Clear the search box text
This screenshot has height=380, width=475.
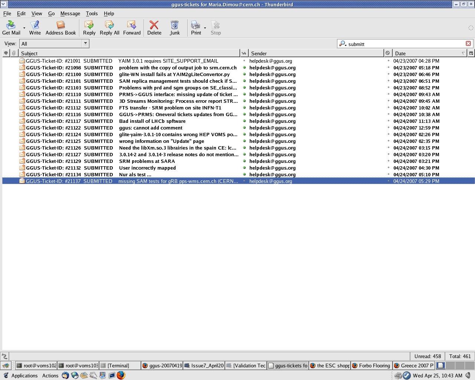pyautogui.click(x=468, y=43)
